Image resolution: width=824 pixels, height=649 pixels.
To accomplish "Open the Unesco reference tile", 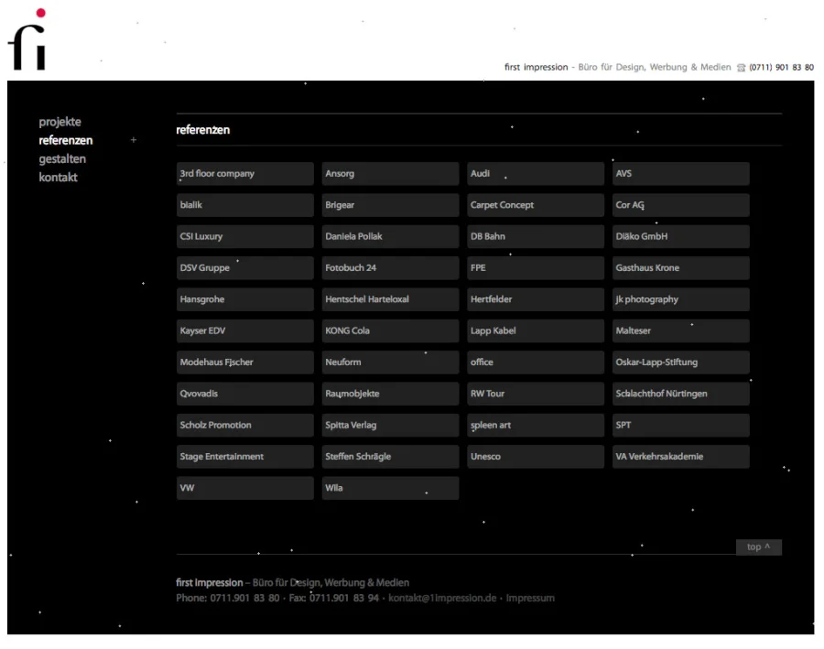I will (x=536, y=457).
